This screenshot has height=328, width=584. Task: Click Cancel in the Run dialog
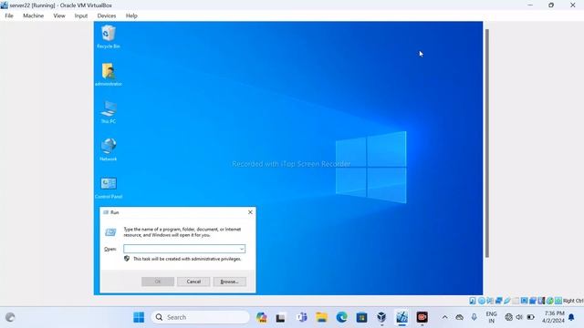click(x=193, y=282)
